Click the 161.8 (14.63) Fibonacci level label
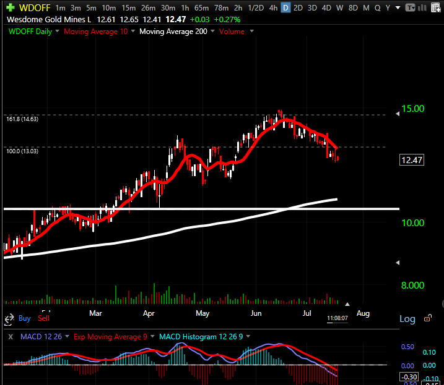 click(x=22, y=119)
